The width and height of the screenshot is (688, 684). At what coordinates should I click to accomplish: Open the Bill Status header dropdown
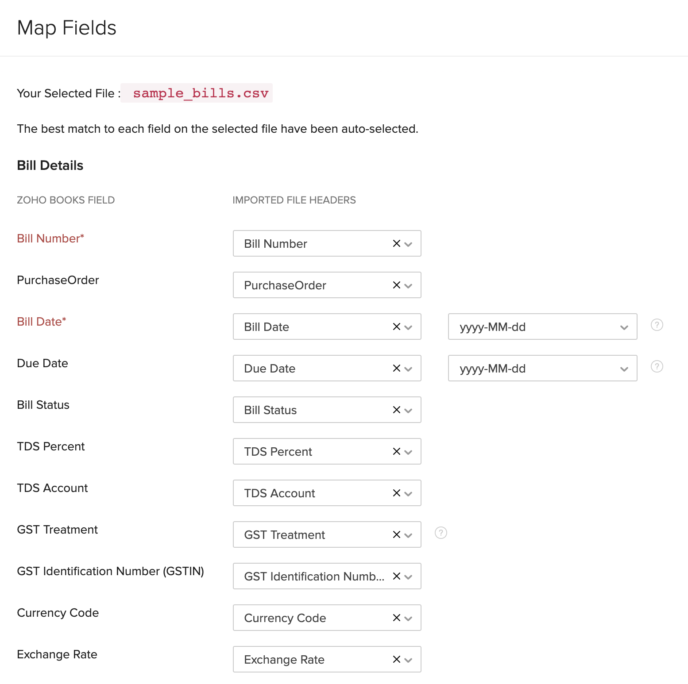[x=408, y=410]
